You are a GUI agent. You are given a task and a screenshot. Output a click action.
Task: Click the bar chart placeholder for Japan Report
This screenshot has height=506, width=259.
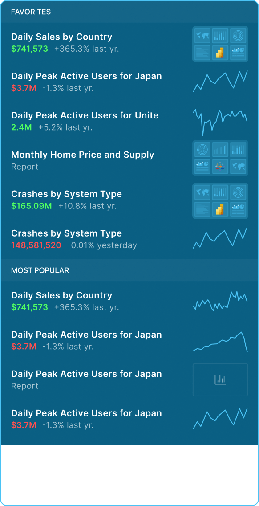pyautogui.click(x=220, y=379)
